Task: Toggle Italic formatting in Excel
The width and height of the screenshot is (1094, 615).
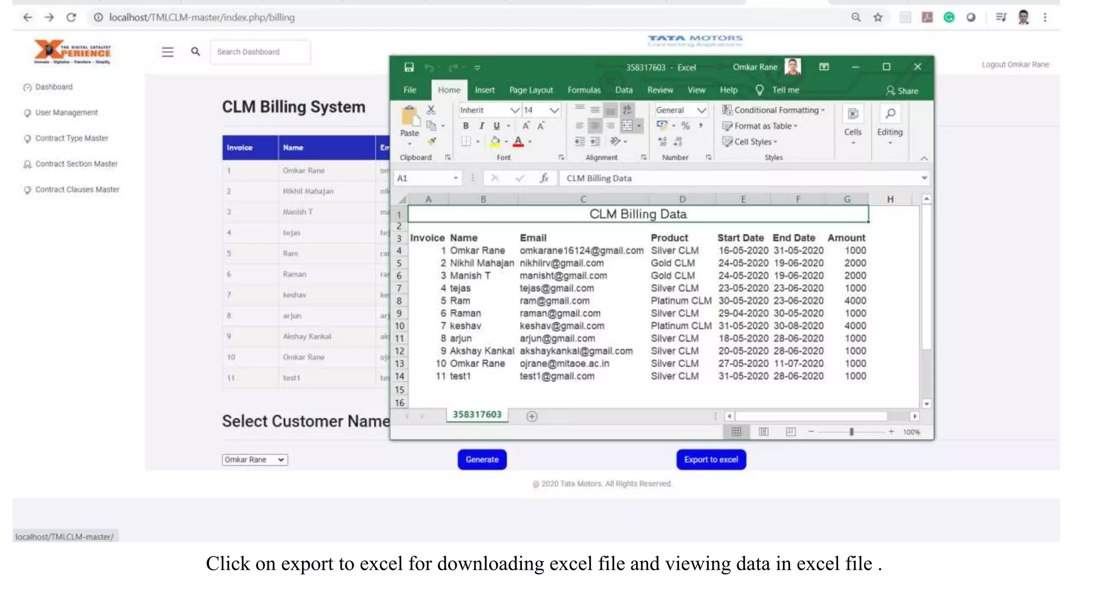Action: (x=481, y=126)
